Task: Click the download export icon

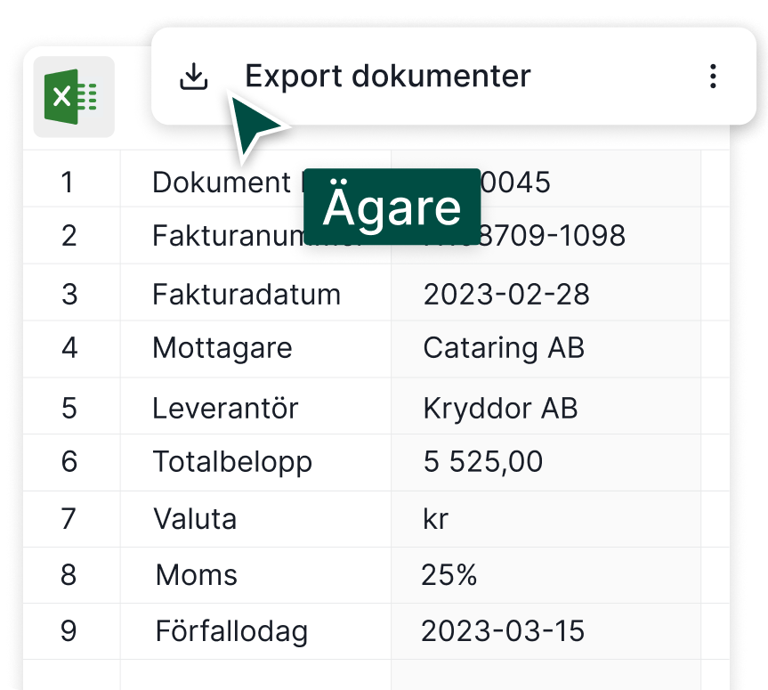Action: [193, 77]
